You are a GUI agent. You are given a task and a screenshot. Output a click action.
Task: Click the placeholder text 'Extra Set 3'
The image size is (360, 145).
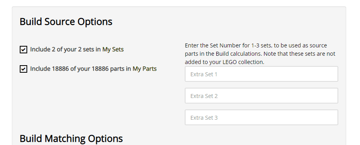pos(204,118)
